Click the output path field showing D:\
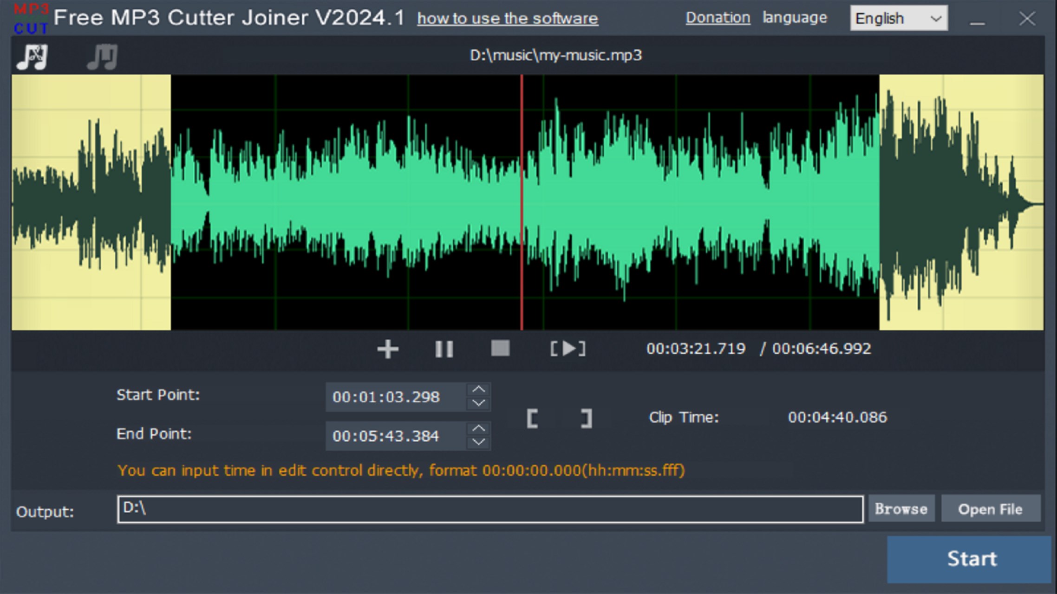 [x=490, y=509]
